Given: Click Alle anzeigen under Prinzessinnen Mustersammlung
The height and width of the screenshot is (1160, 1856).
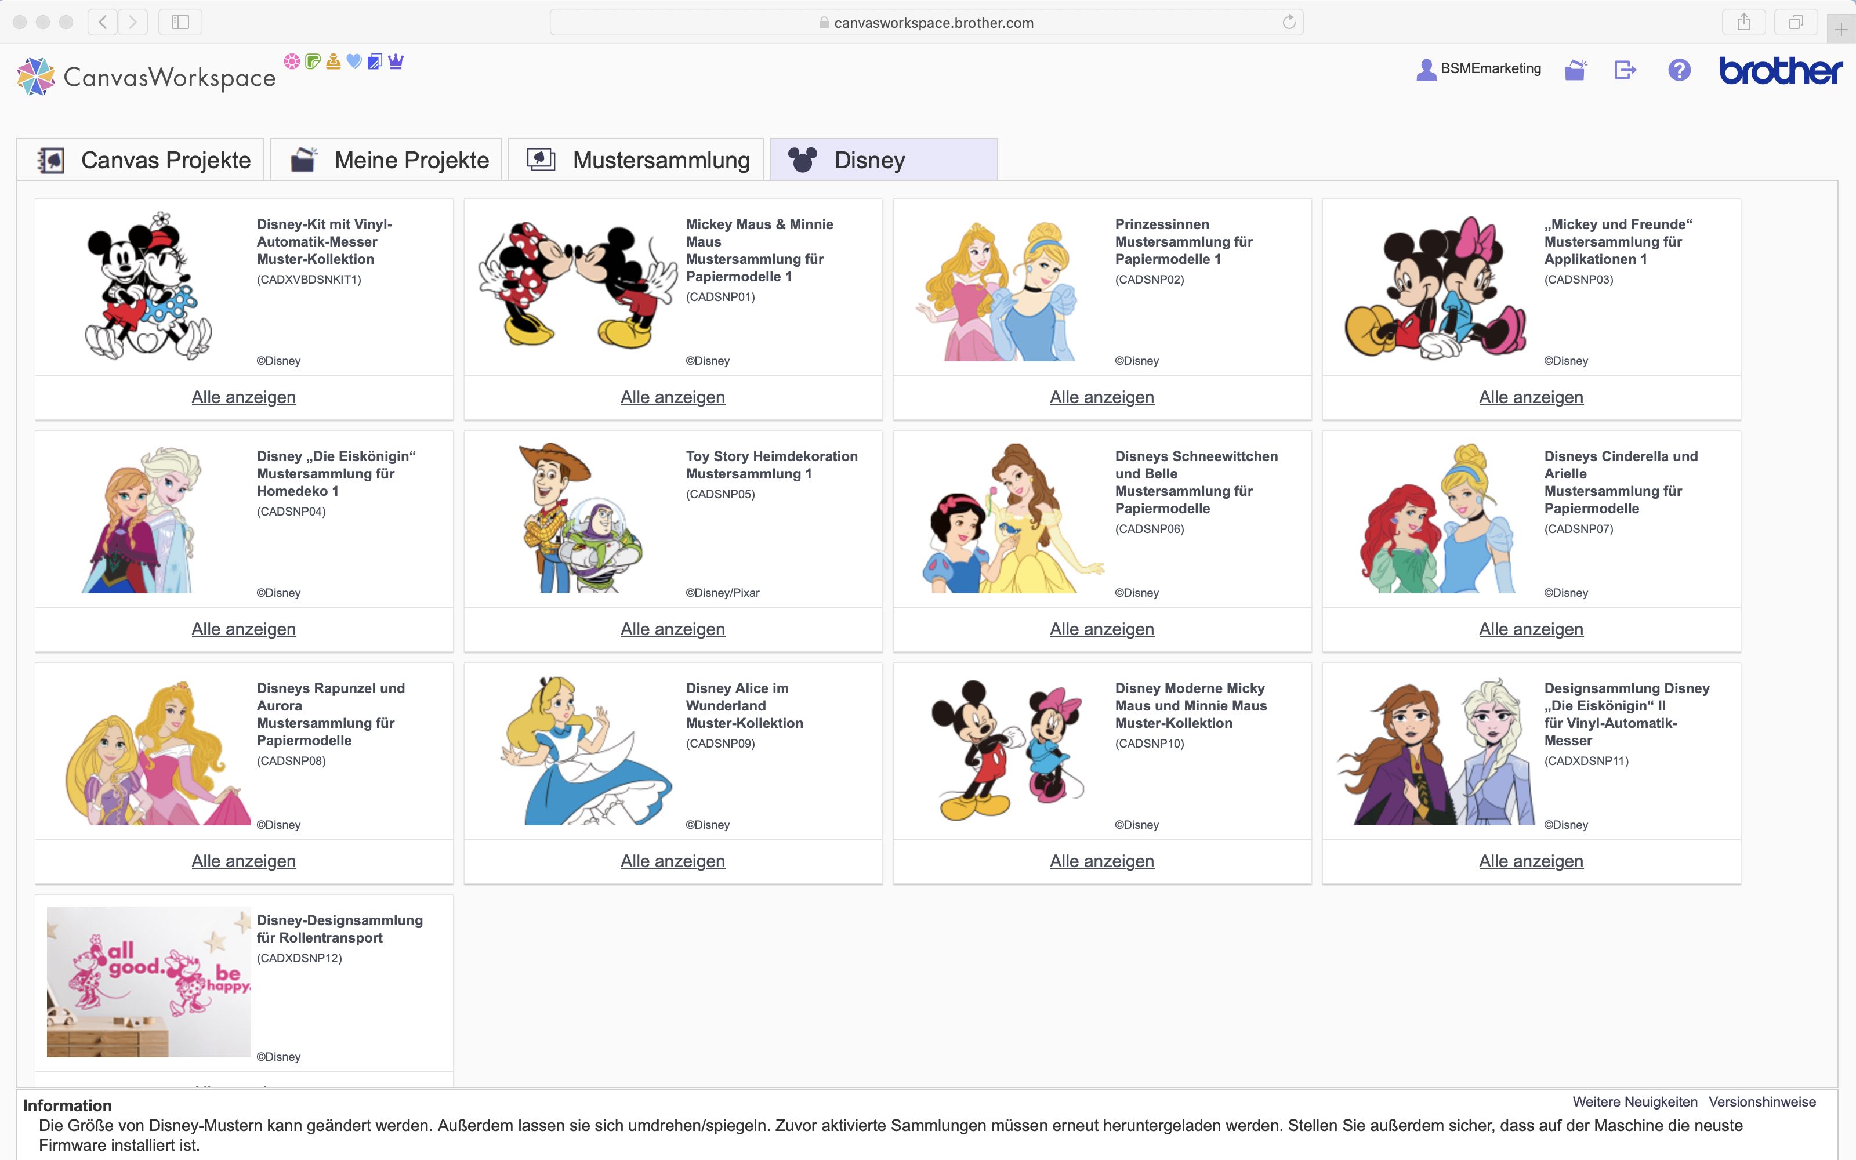Looking at the screenshot, I should pyautogui.click(x=1102, y=397).
